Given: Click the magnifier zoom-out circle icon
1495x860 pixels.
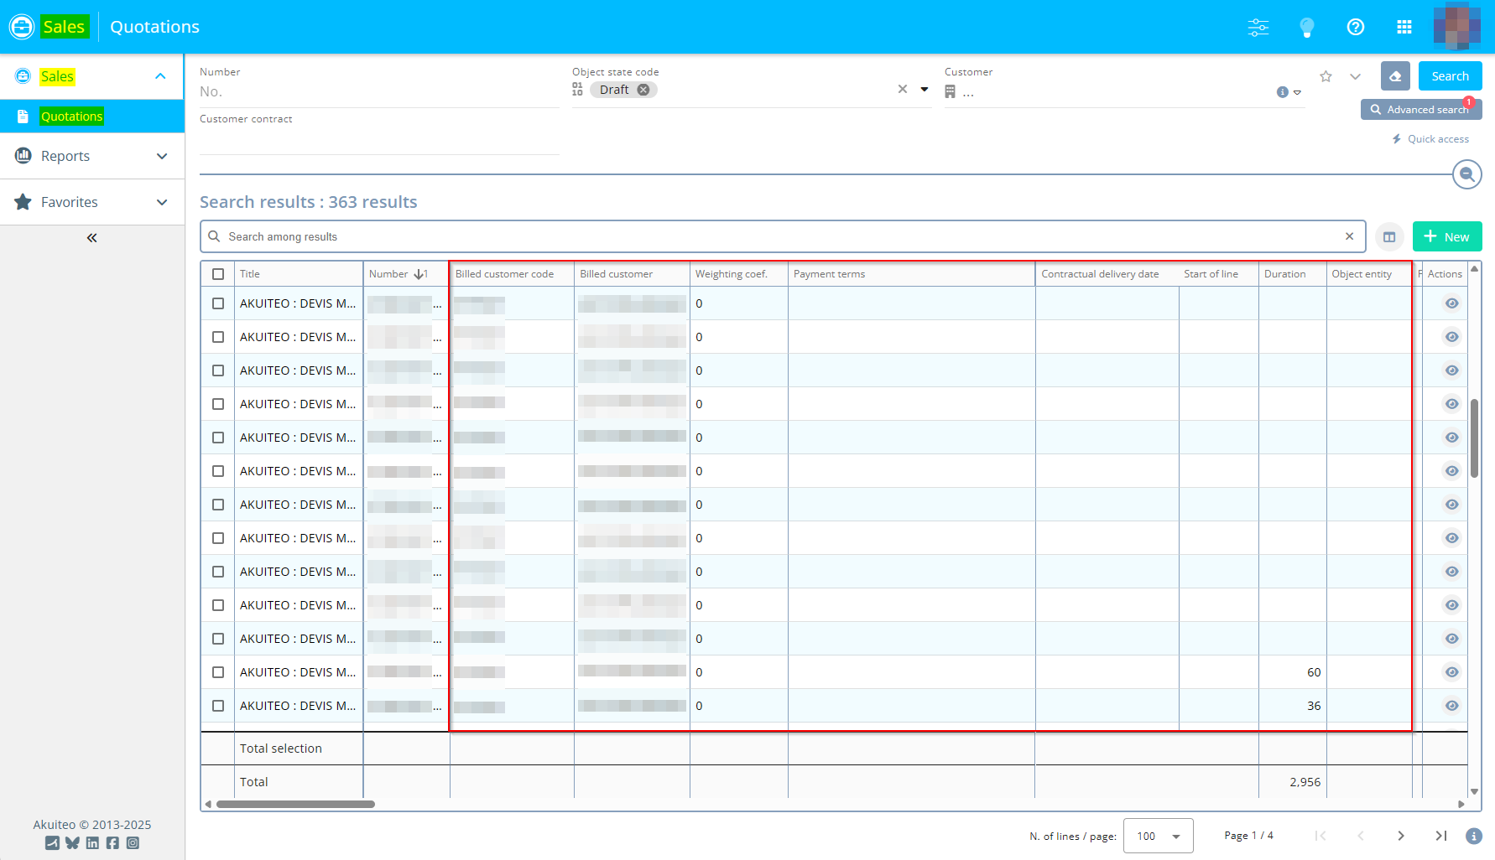Looking at the screenshot, I should [1466, 174].
